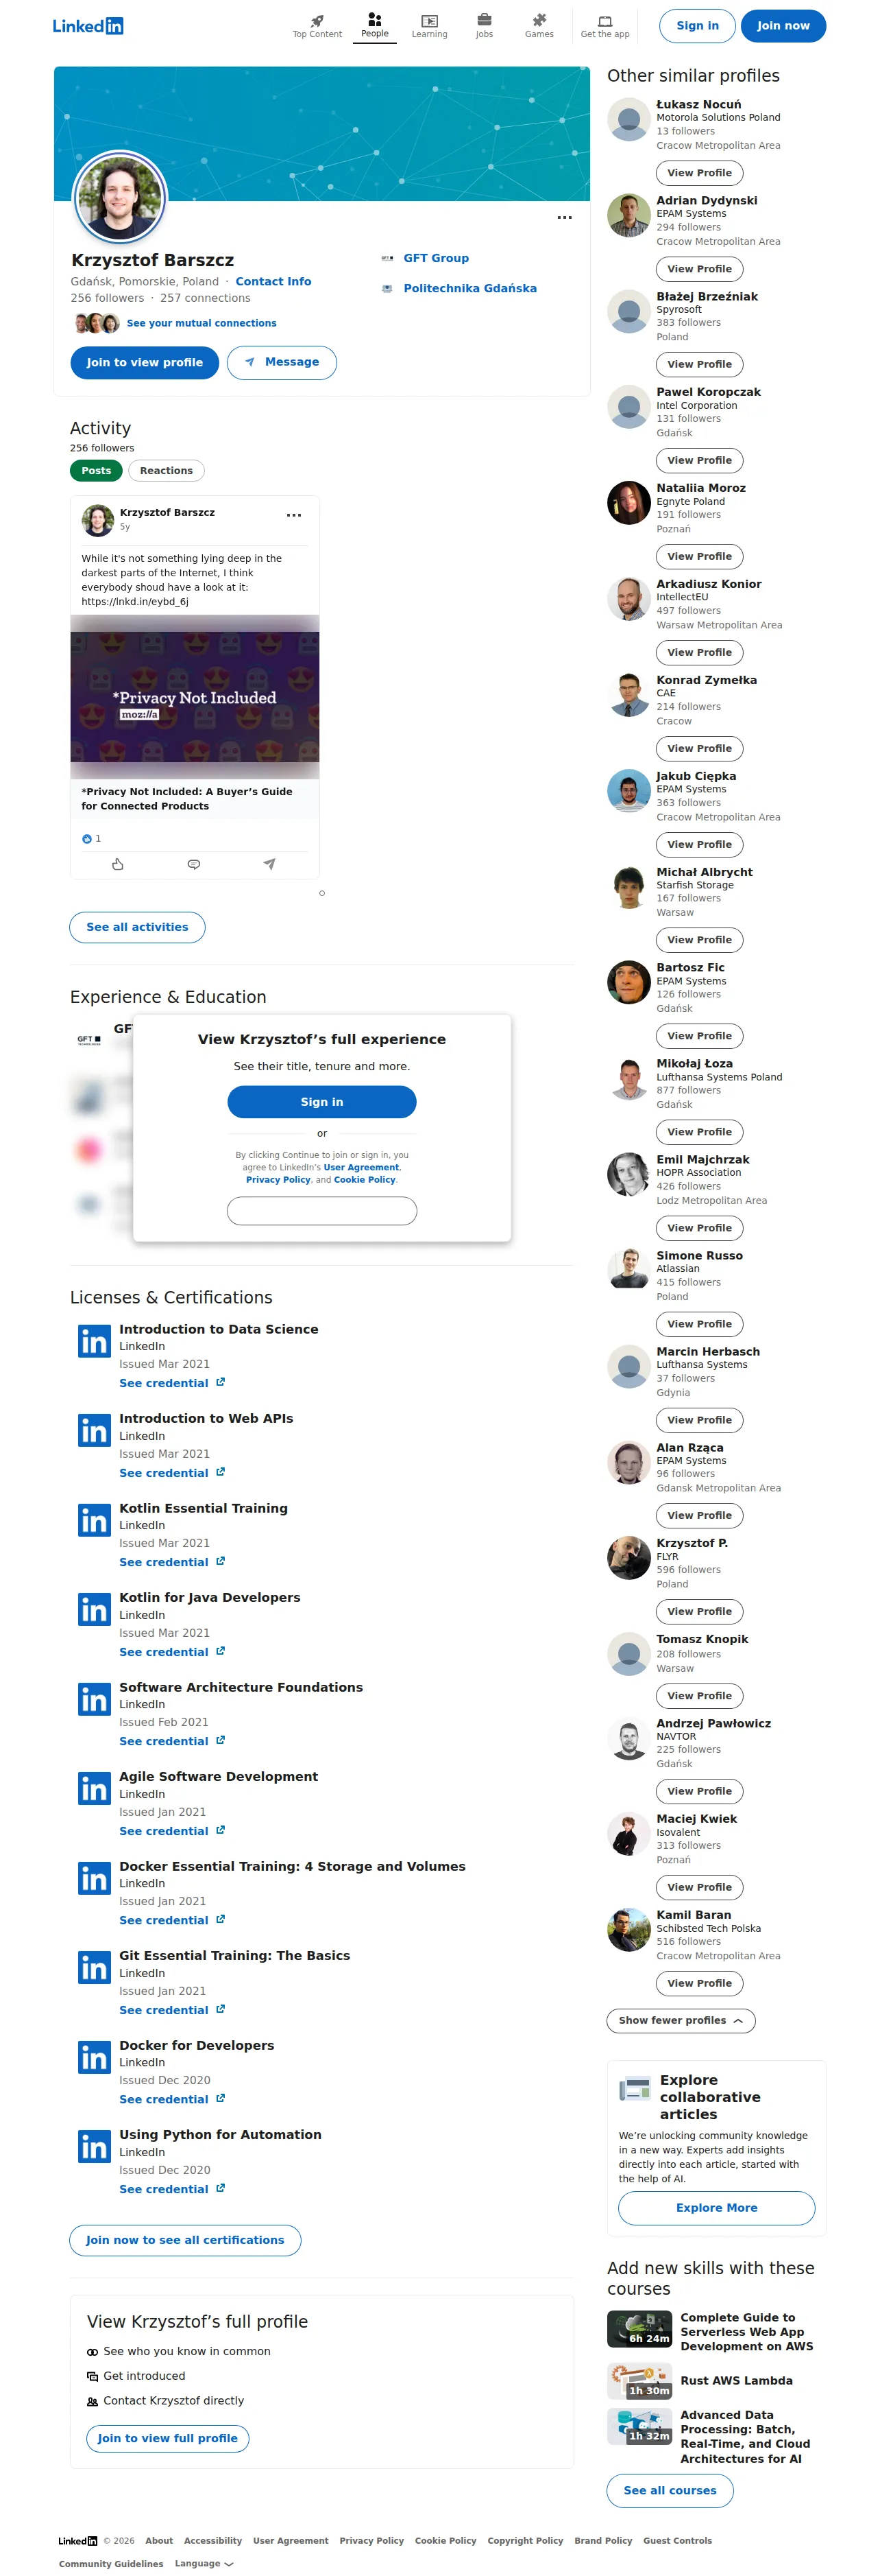
Task: Open User Agreement link in popup
Action: click(x=360, y=1167)
